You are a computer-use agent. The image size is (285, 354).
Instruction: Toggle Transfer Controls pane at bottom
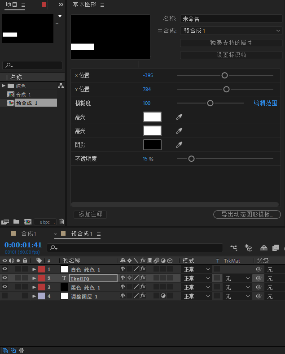pyautogui.click(x=13, y=350)
